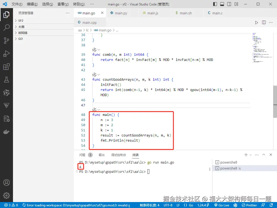
Task: Open the 编辑(E) menu
Action: tap(32, 4)
